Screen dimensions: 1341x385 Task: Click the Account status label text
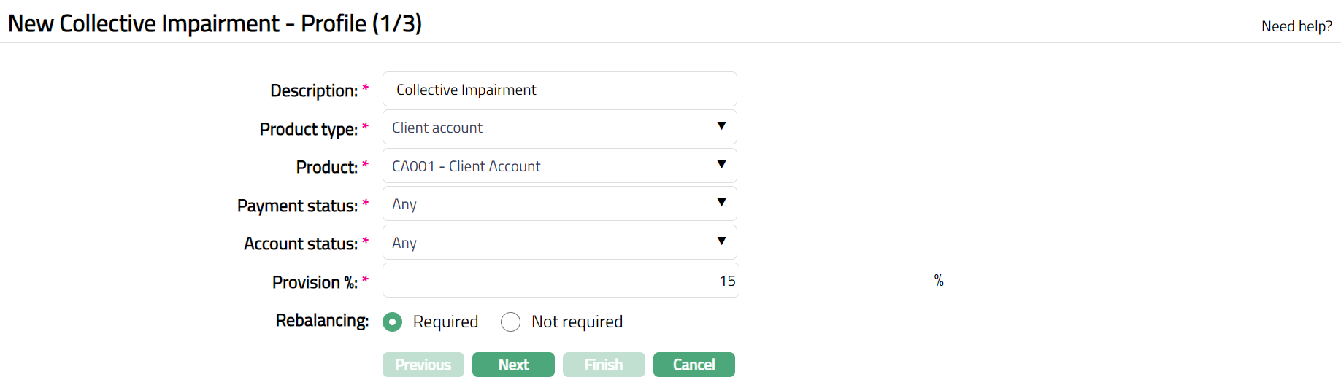coord(301,244)
